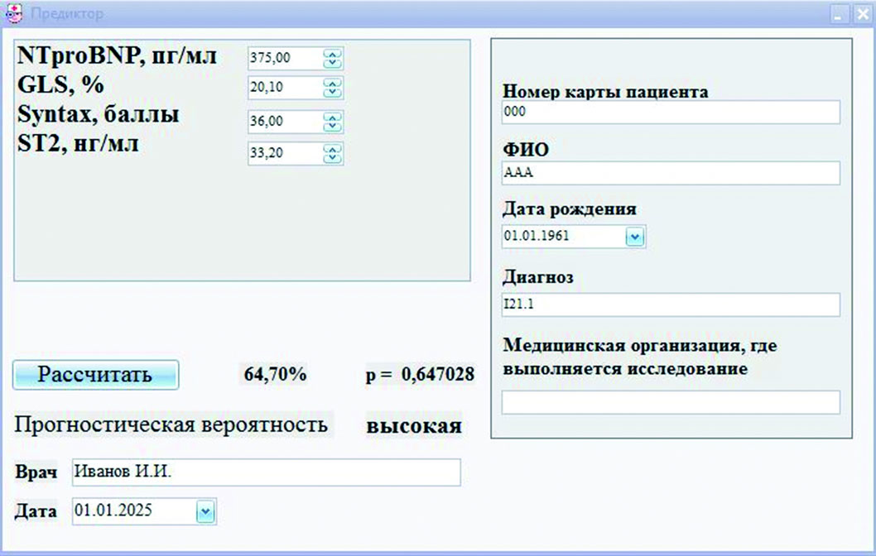Image resolution: width=876 pixels, height=556 pixels.
Task: Select the Диагноз field containing I21.1
Action: point(670,304)
